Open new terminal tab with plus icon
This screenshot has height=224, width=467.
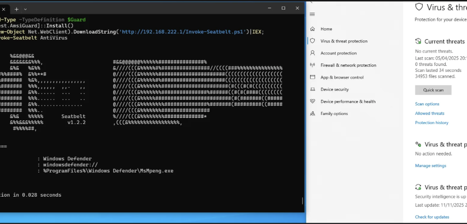tap(17, 9)
